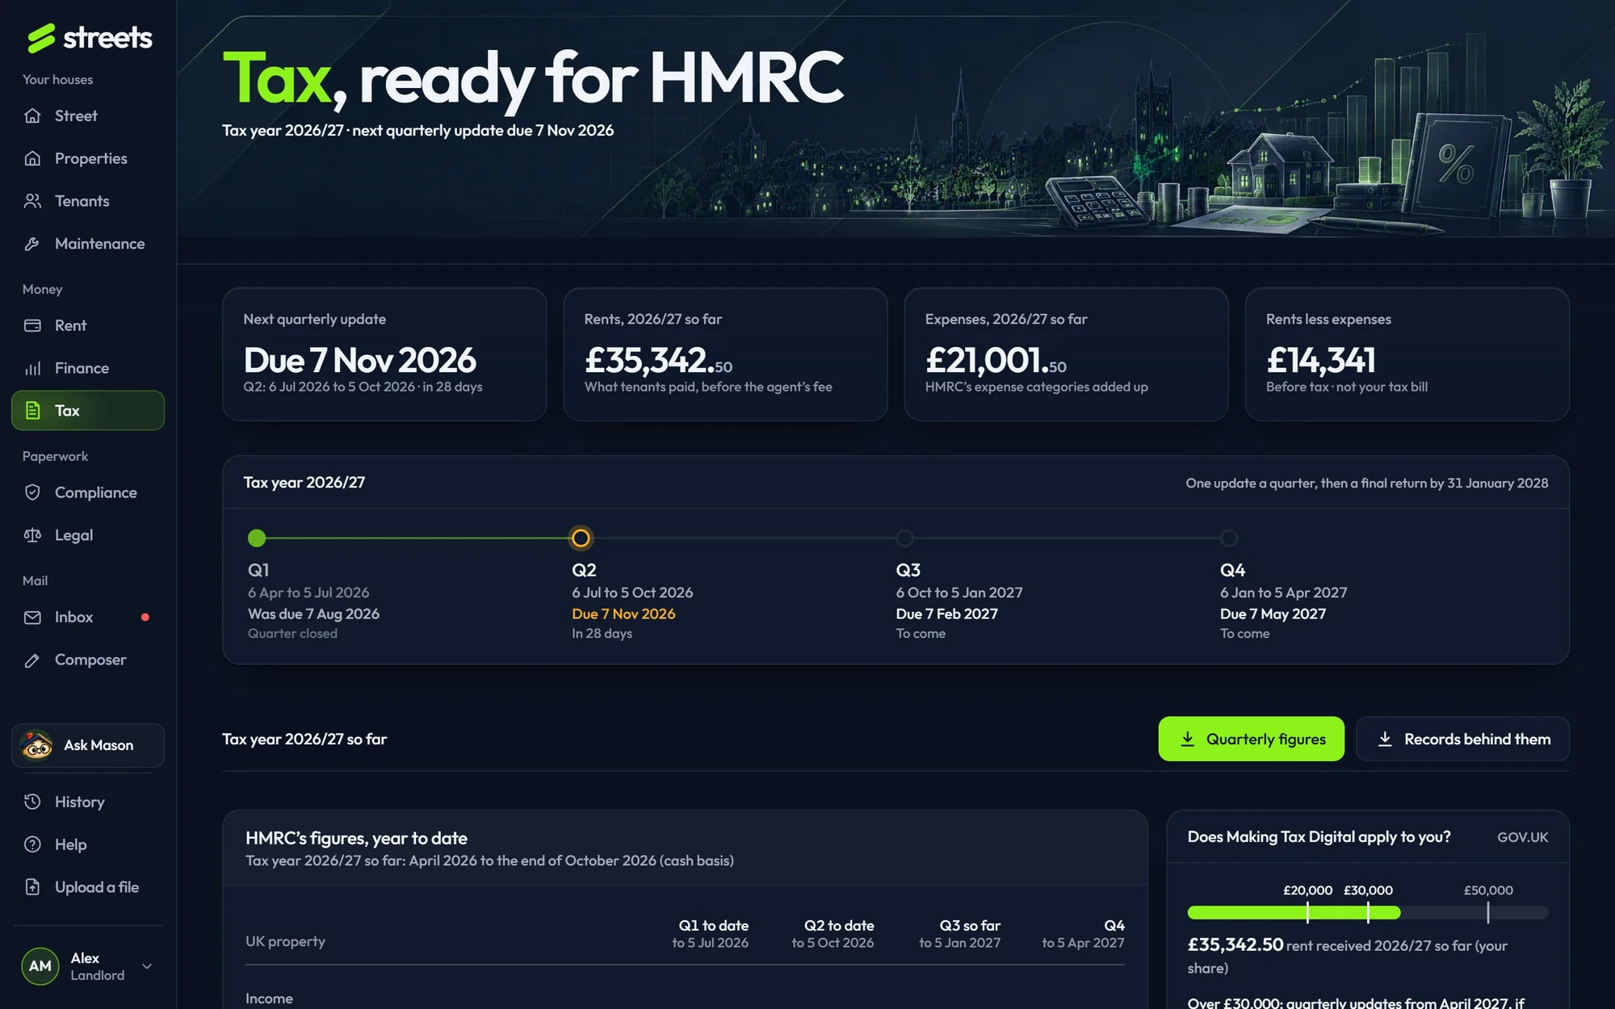Screen dimensions: 1615x1009
Task: Click the "Was due 7 Aug 2026" text
Action: pos(313,613)
